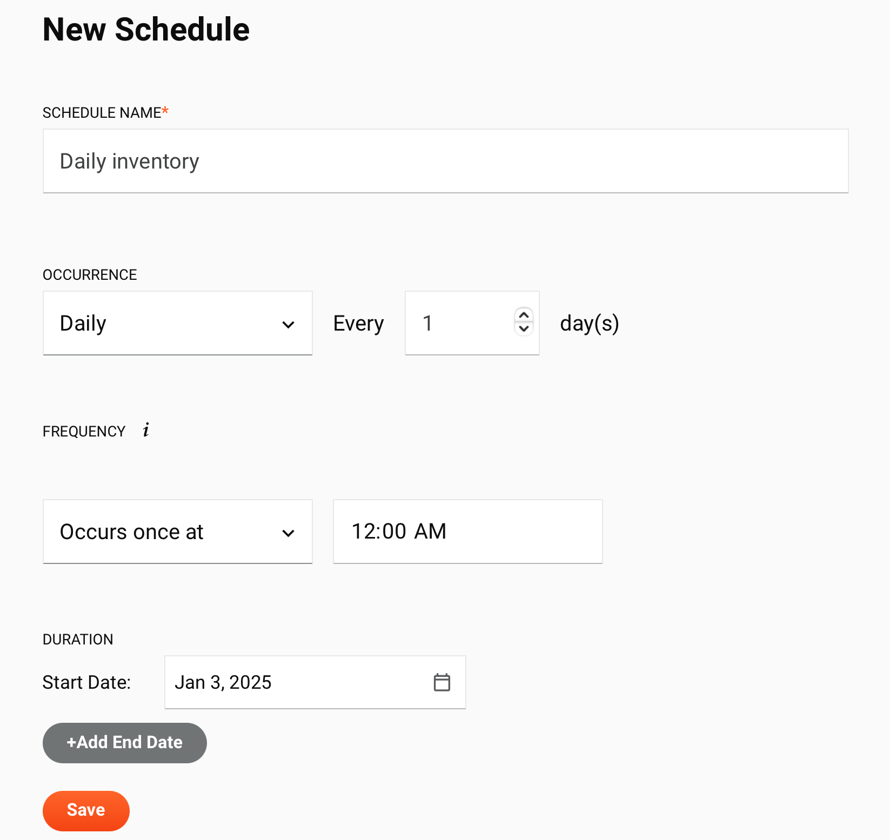Viewport: 890px width, 840px height.
Task: Add an end date to the schedule
Action: point(124,742)
